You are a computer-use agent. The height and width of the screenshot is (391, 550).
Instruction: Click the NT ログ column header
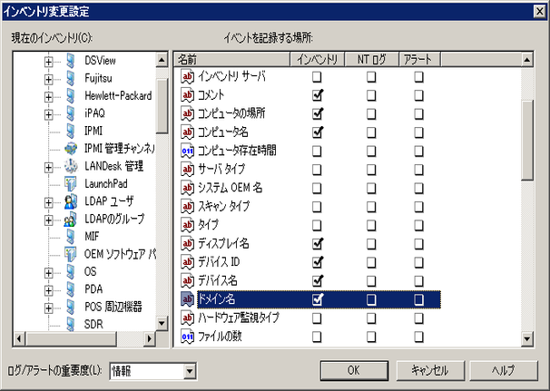pyautogui.click(x=372, y=60)
